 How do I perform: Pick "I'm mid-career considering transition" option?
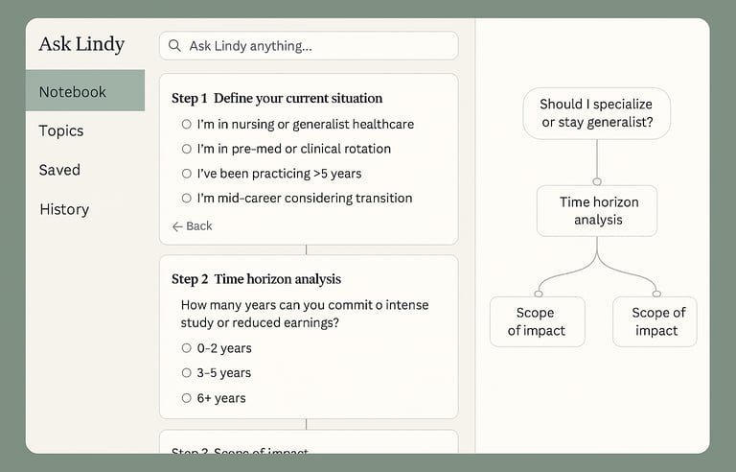(186, 199)
